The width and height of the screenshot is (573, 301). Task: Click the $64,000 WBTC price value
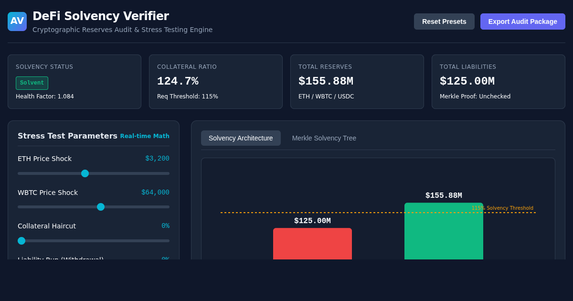[155, 192]
